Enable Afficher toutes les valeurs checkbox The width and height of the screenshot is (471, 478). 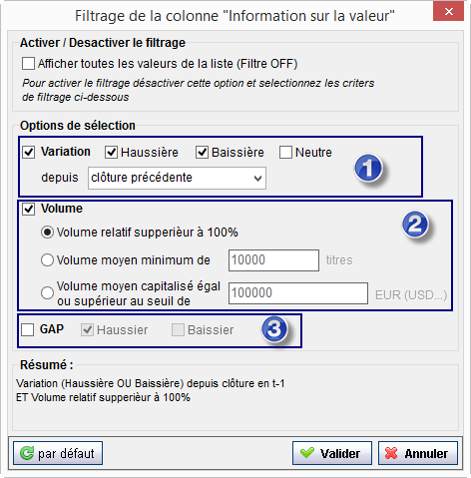(x=28, y=63)
